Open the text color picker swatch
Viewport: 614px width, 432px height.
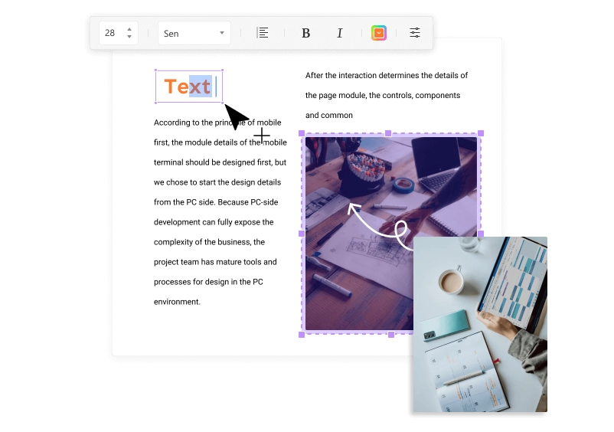[x=379, y=33]
